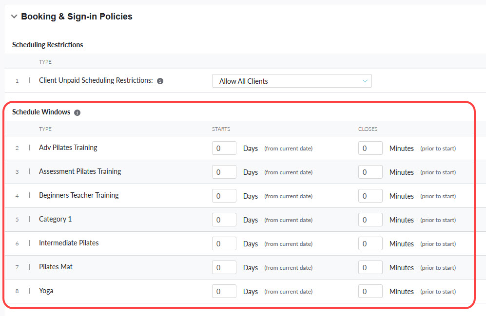Click Starts days field for Assessment Pilates Training
Image resolution: width=486 pixels, height=316 pixels.
point(224,172)
